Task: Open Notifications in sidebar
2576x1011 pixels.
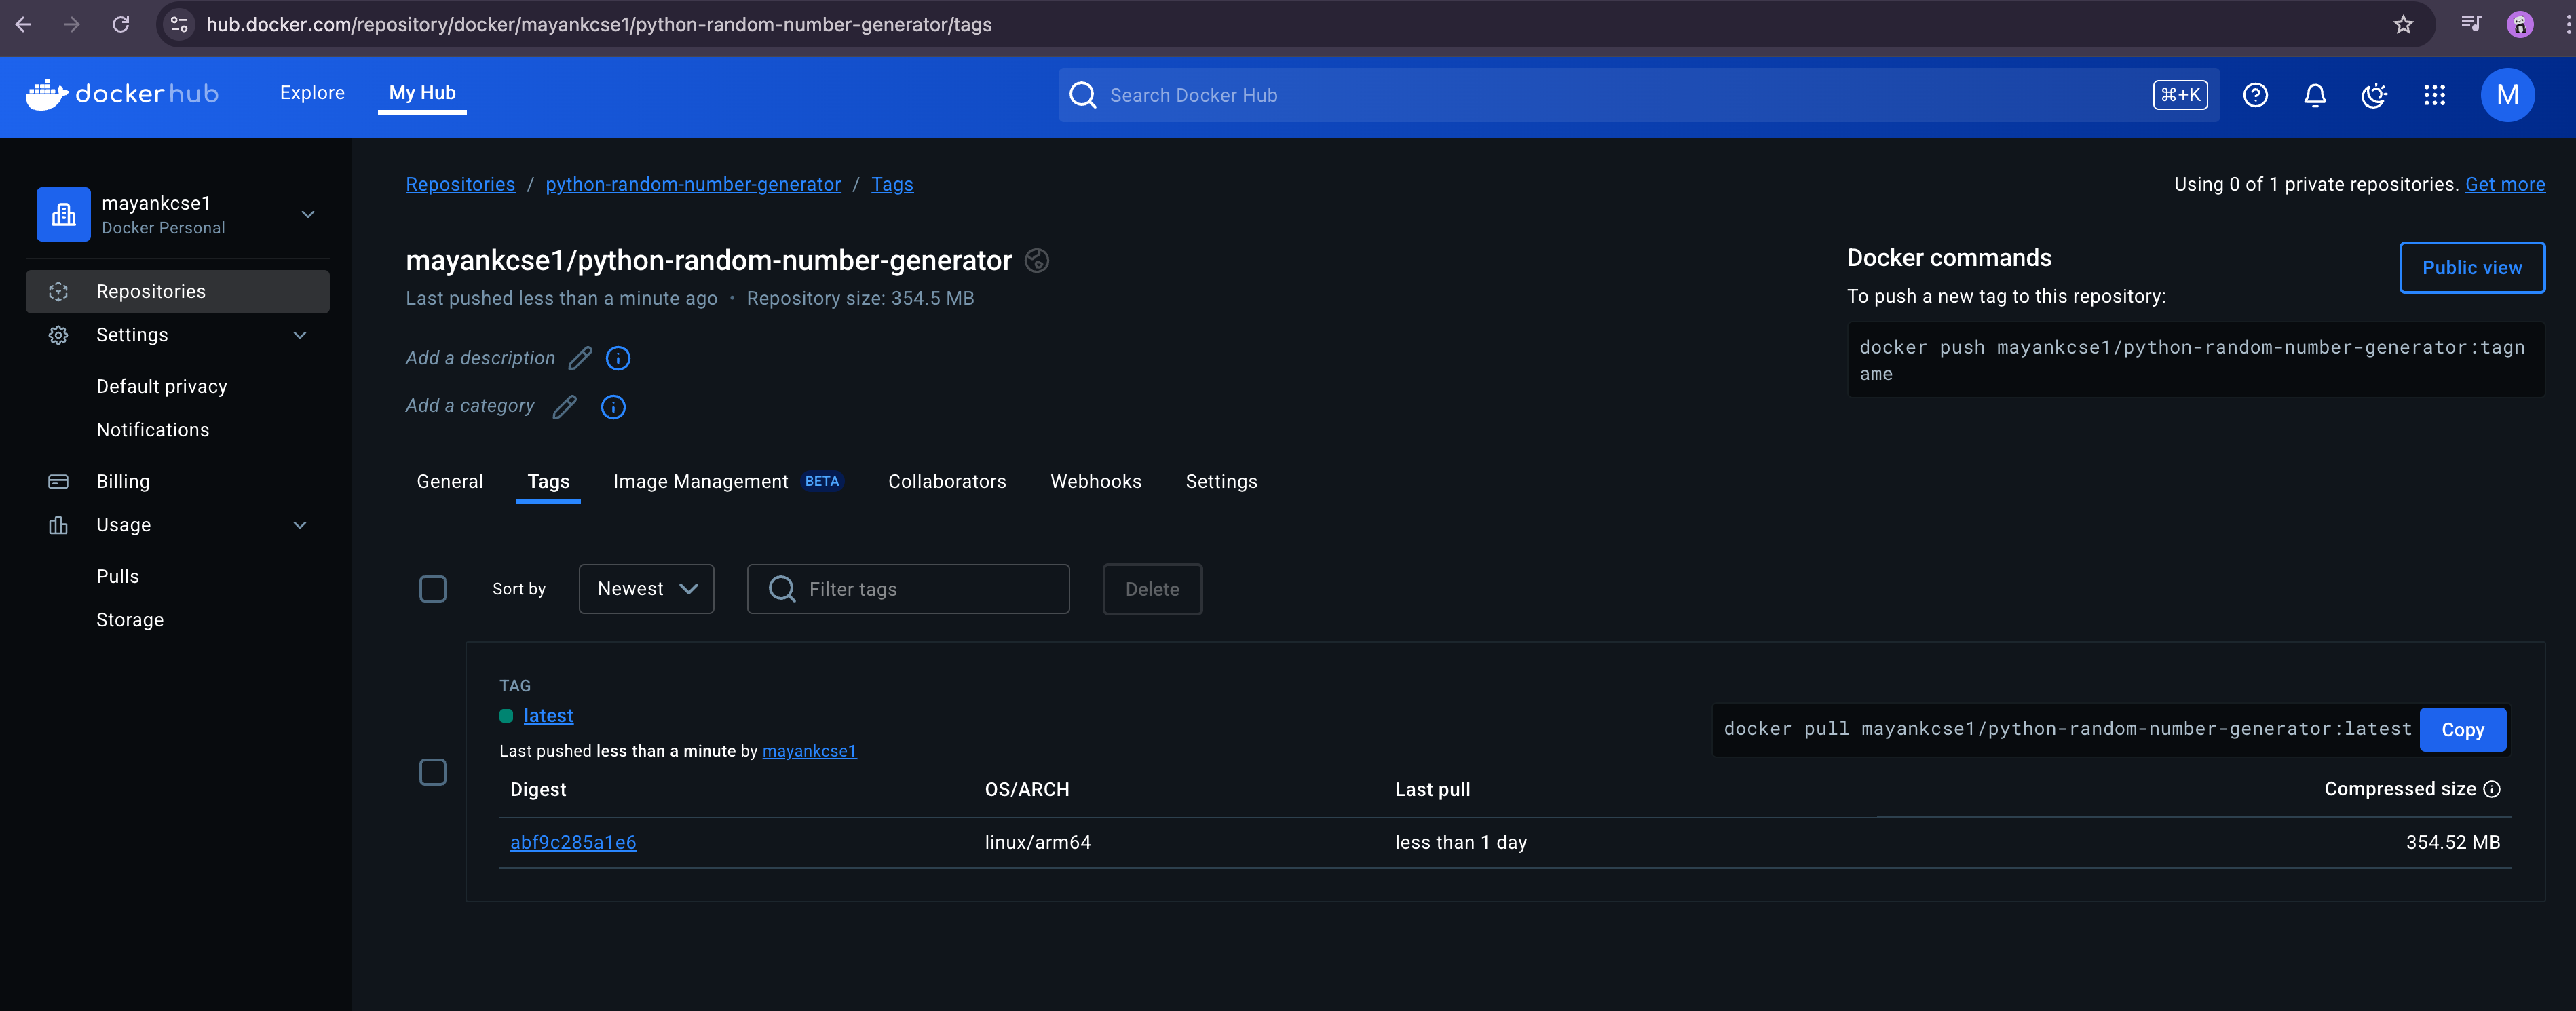Action: coord(153,430)
